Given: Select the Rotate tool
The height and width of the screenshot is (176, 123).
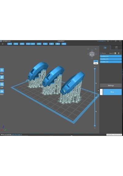Looking at the screenshot, I should (2, 77).
